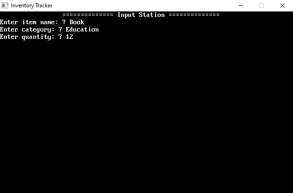Click the empty black console area

pos(146,116)
